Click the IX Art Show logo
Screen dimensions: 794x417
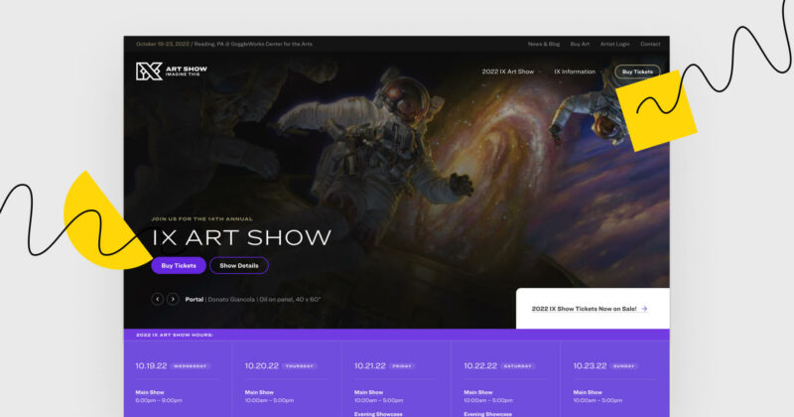[x=171, y=71]
